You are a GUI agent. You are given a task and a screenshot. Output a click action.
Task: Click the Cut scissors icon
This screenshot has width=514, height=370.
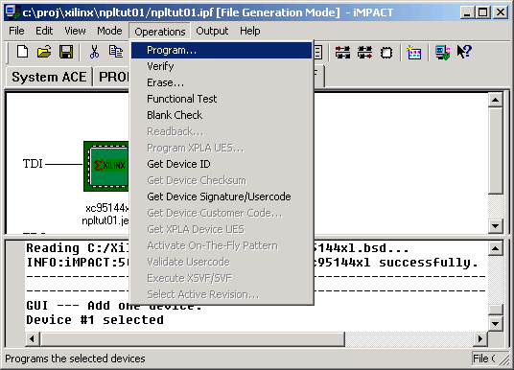click(94, 52)
